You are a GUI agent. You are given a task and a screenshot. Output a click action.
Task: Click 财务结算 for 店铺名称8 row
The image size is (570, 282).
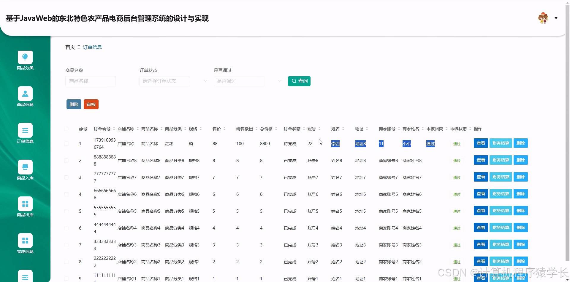(501, 160)
